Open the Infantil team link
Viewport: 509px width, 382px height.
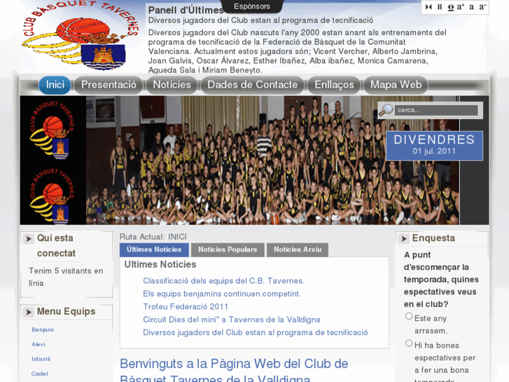click(41, 359)
